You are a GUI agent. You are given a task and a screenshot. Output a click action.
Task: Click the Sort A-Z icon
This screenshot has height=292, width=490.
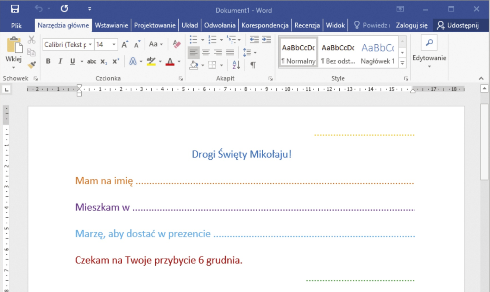tap(236, 65)
